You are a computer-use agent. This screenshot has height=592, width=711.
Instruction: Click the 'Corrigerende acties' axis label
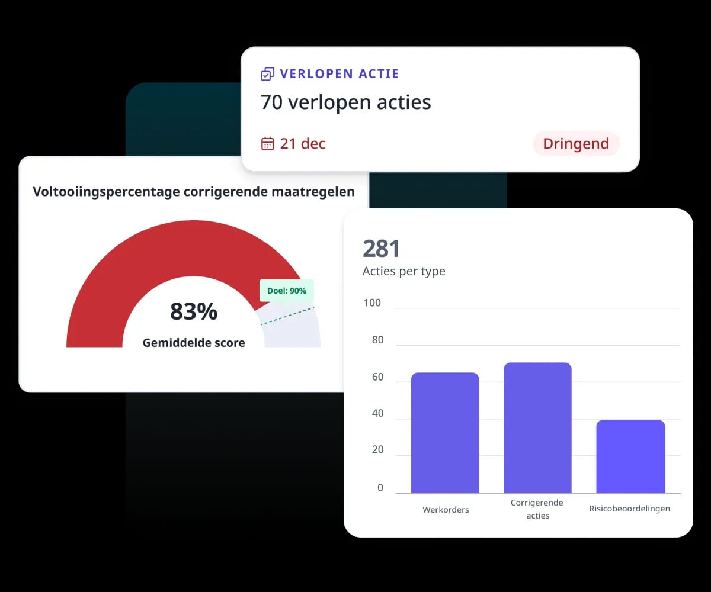(537, 509)
